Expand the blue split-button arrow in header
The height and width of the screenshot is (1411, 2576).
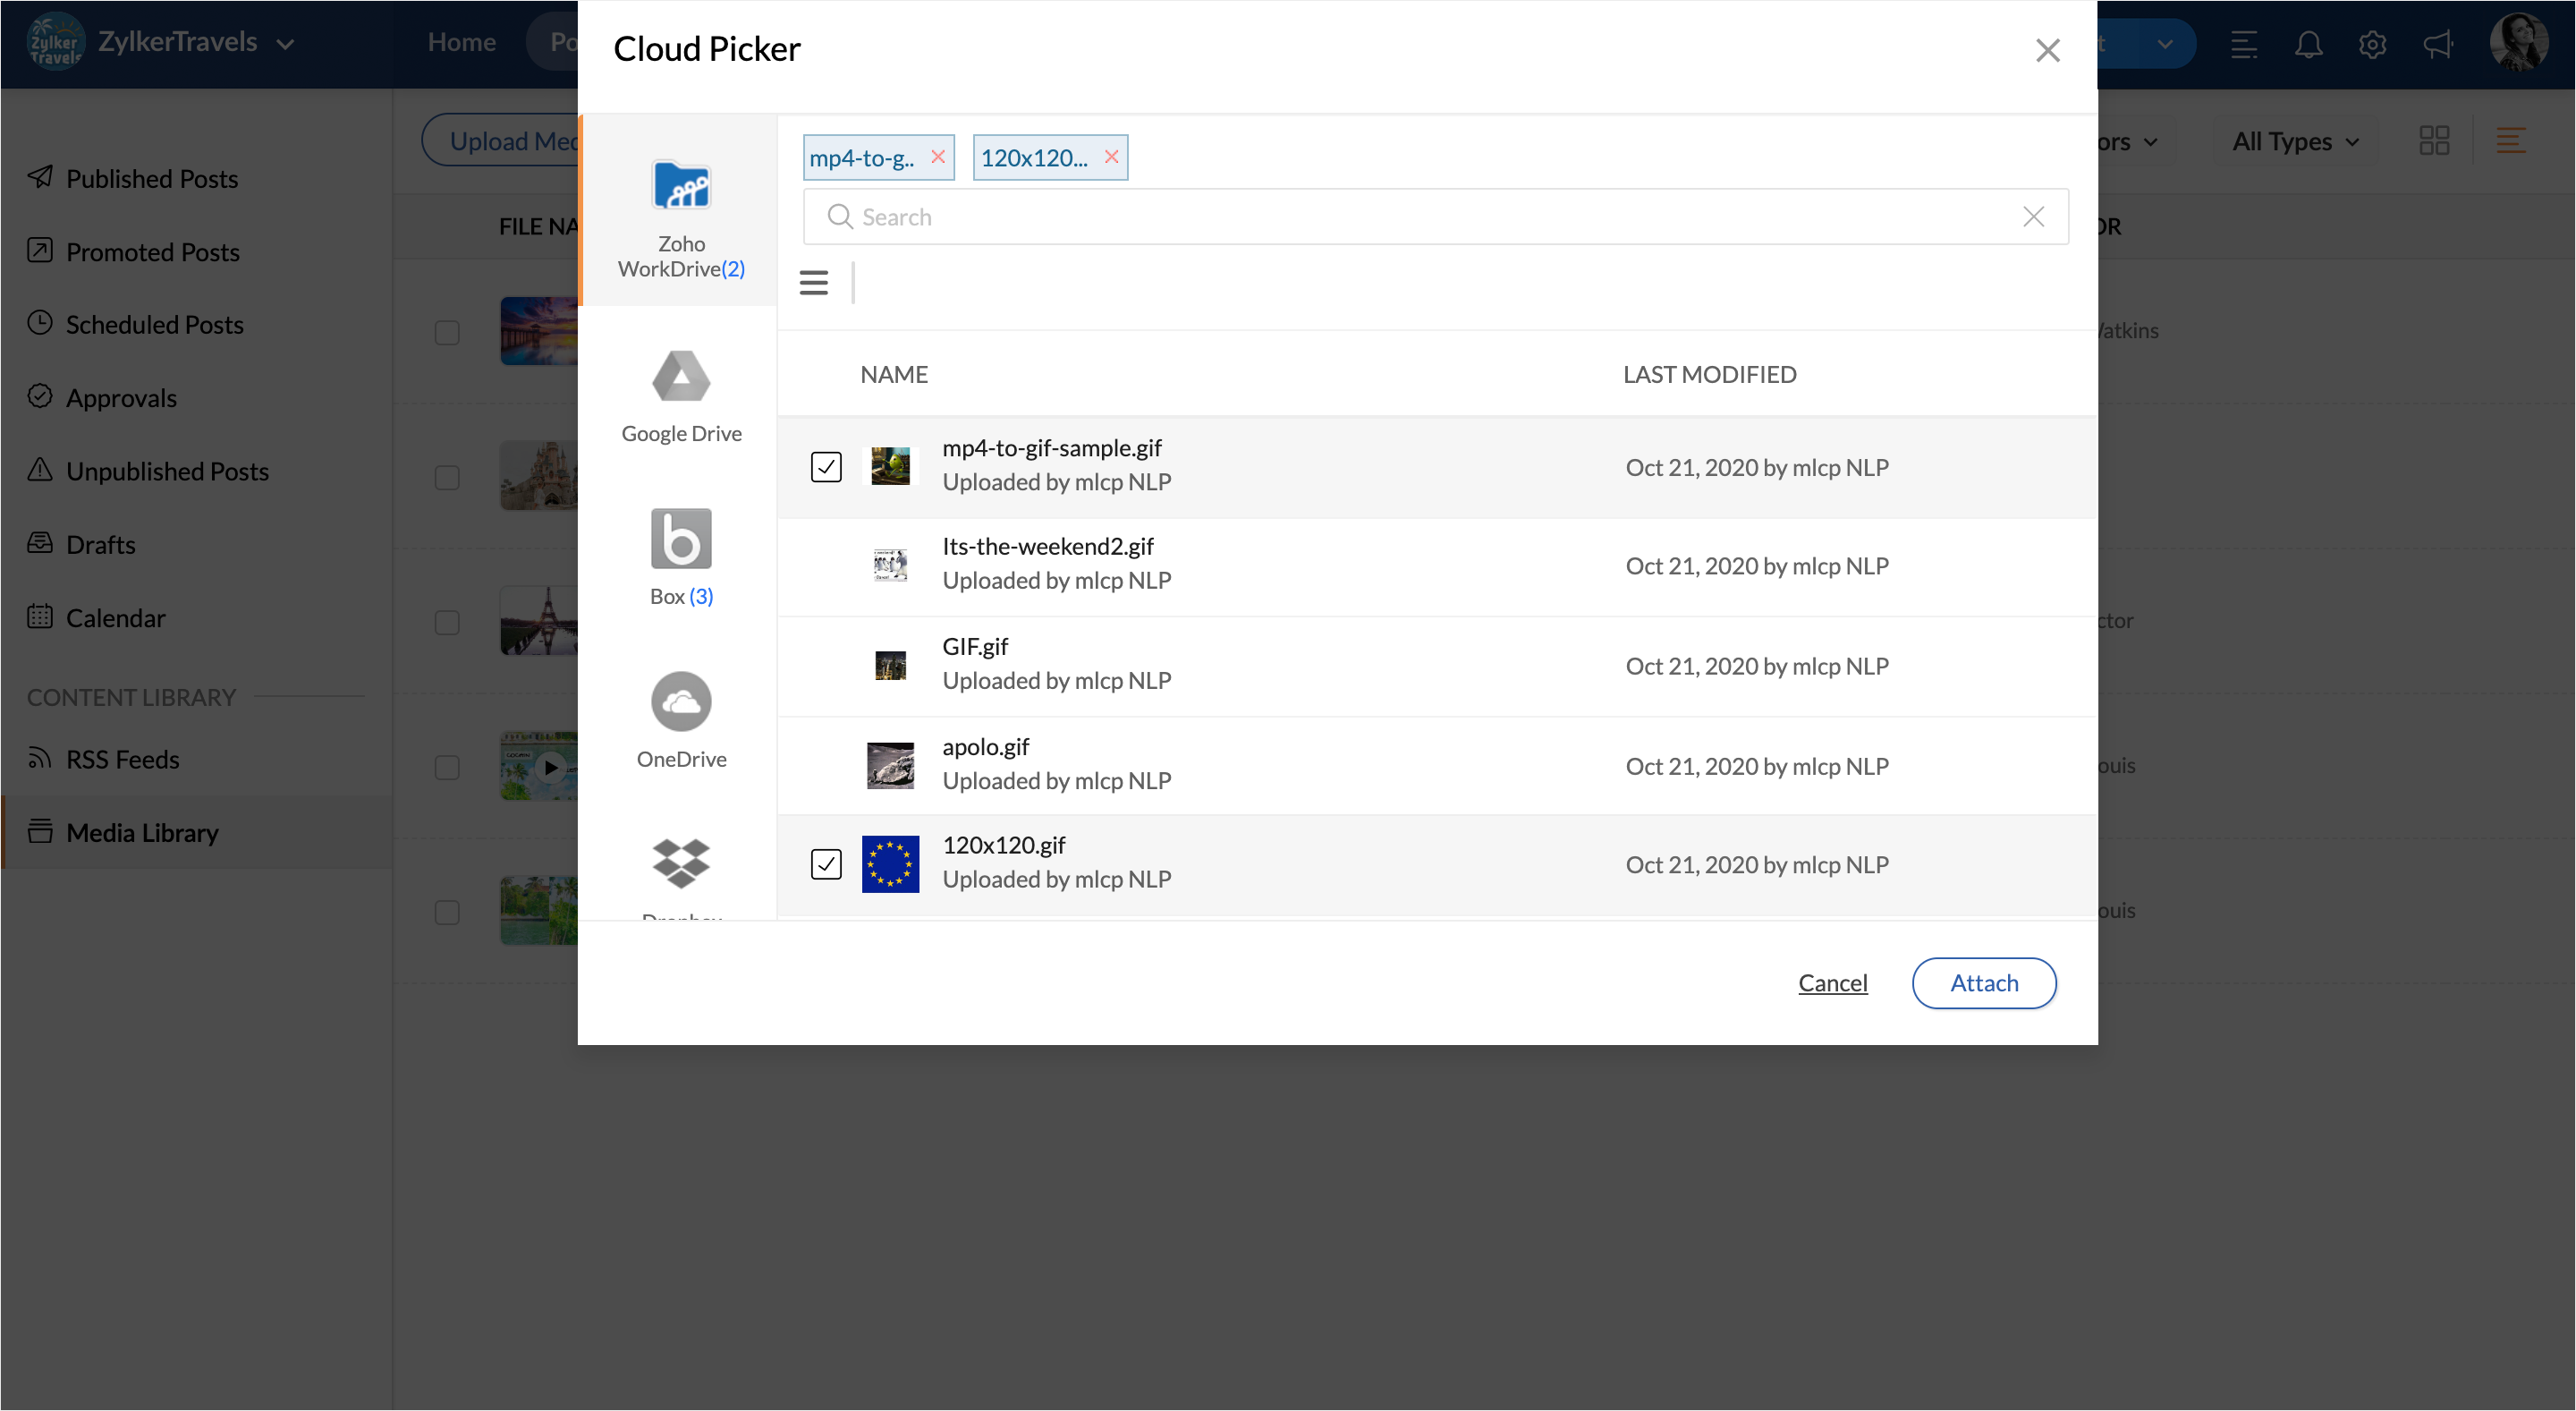point(2165,44)
